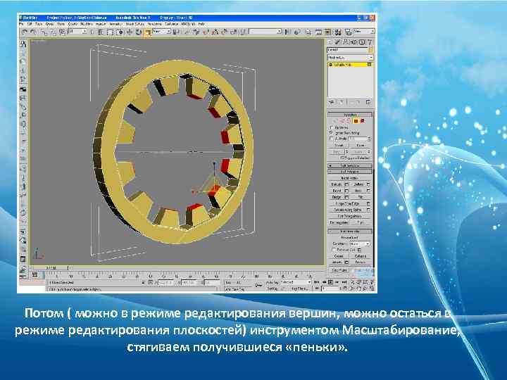Click the Mirror tool icon
Screen dimensions: 507x380
[286, 32]
